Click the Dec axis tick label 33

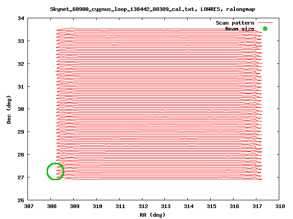(x=21, y=41)
